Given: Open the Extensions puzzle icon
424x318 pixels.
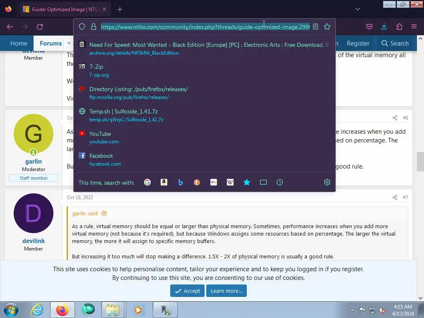Looking at the screenshot, I should 399,26.
